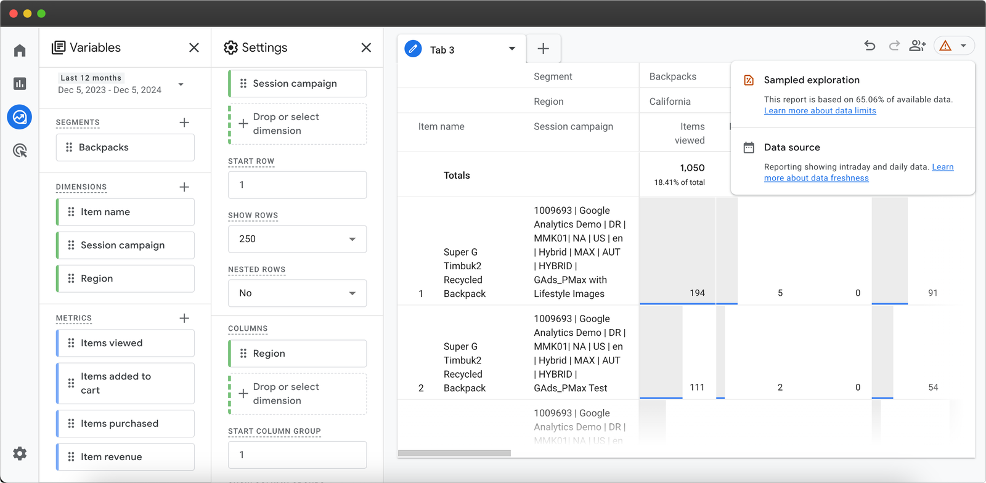Open Learn more about data limits link
986x483 pixels.
(x=820, y=111)
